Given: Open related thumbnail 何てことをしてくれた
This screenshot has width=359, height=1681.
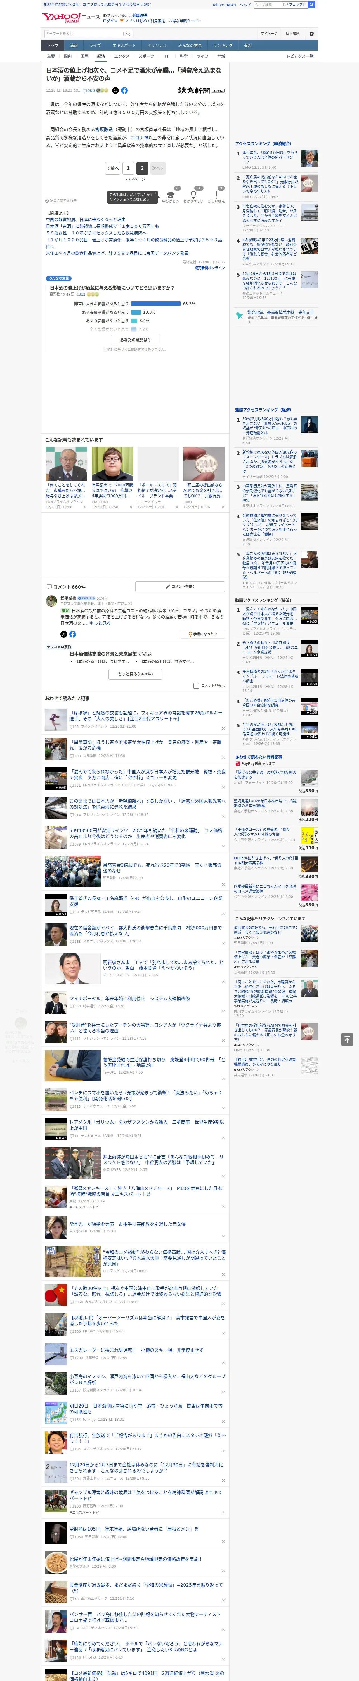Looking at the screenshot, I should (x=67, y=464).
